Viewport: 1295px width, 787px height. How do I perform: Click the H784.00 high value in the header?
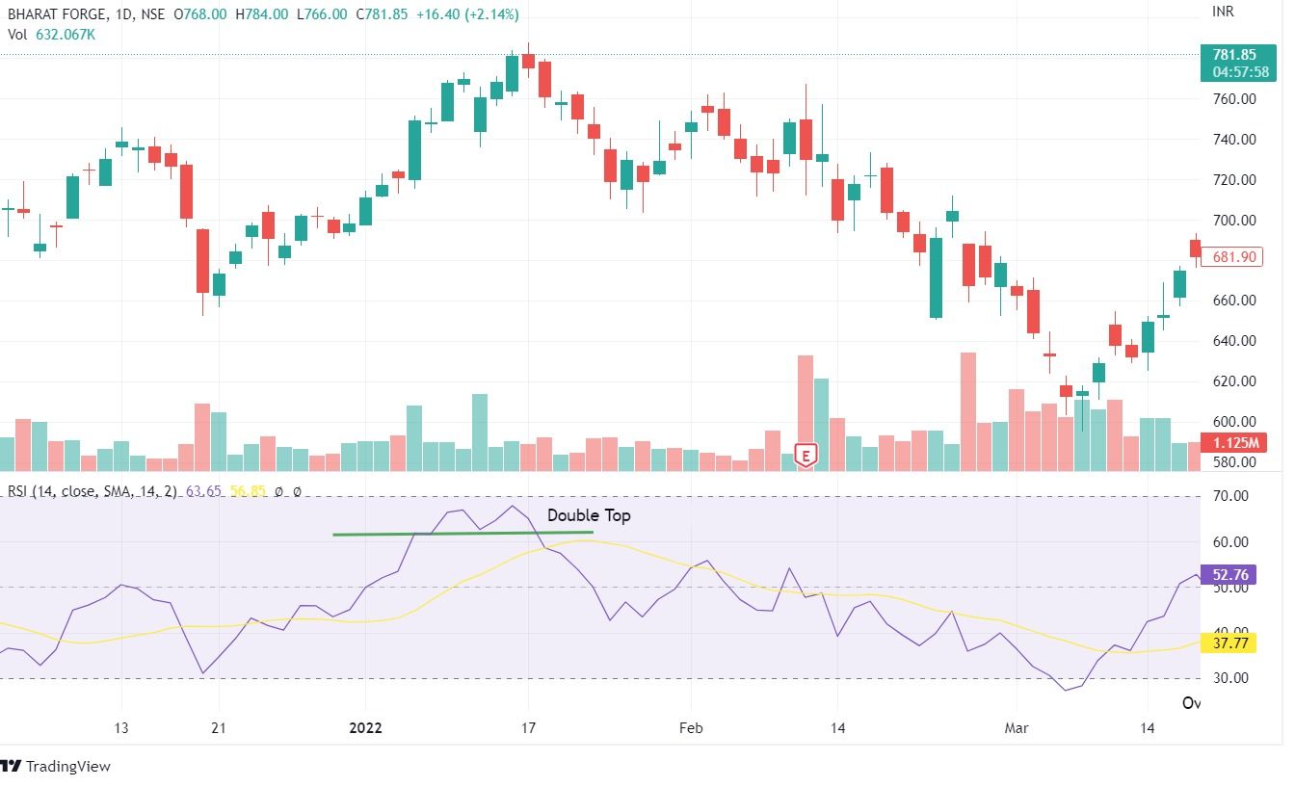262,14
